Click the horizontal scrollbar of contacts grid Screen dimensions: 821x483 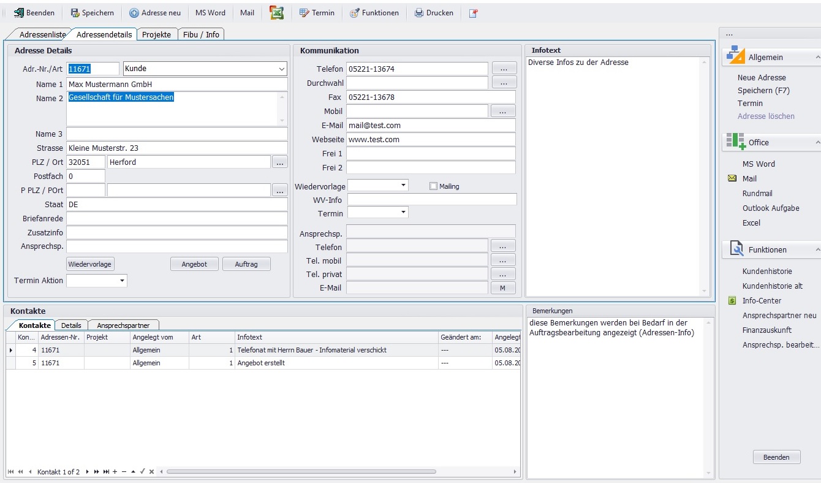point(301,472)
